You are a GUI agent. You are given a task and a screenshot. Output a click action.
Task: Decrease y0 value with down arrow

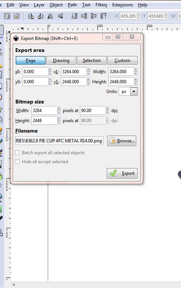[x=50, y=84]
